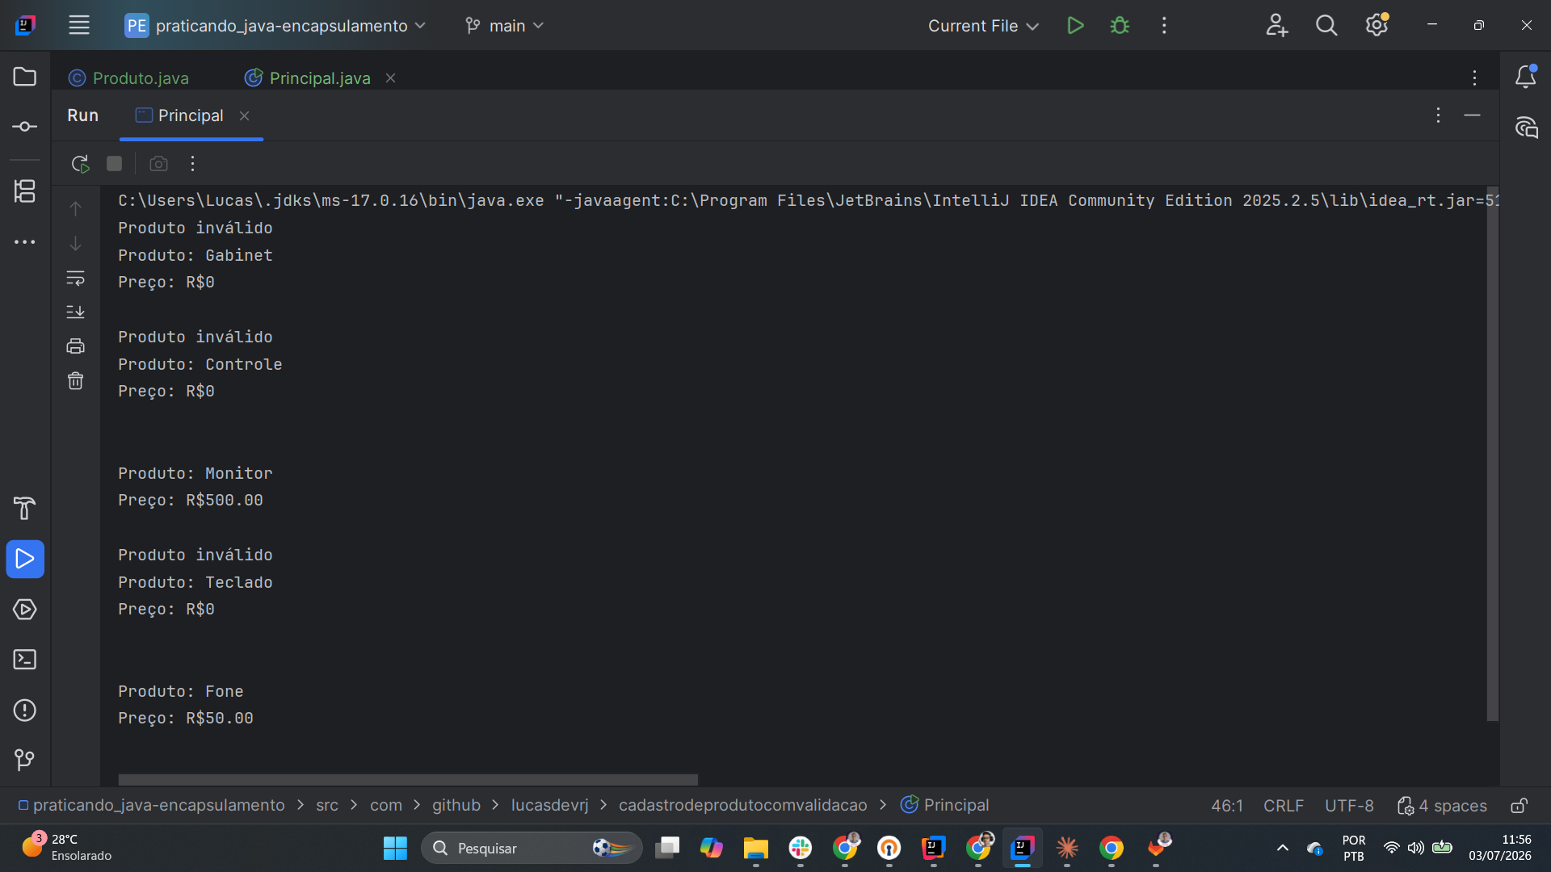Switch to the Produto.java editor tab
The width and height of the screenshot is (1551, 872).
(129, 78)
